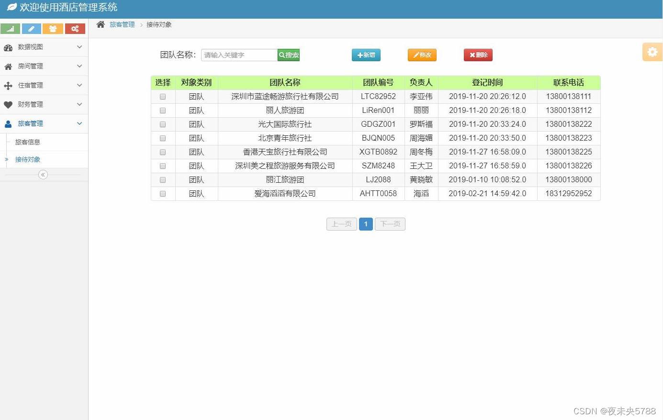Click the blue pencil shortcut button

[32, 29]
